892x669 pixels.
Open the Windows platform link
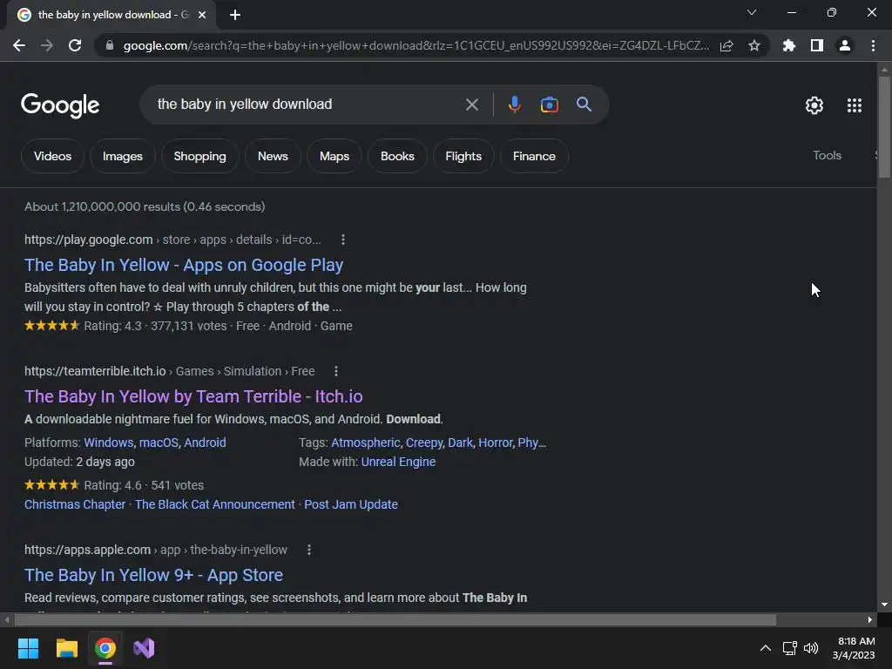[108, 443]
